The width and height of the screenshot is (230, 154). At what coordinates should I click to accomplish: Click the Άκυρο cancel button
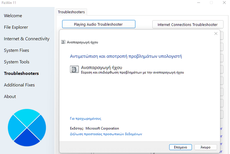click(205, 147)
